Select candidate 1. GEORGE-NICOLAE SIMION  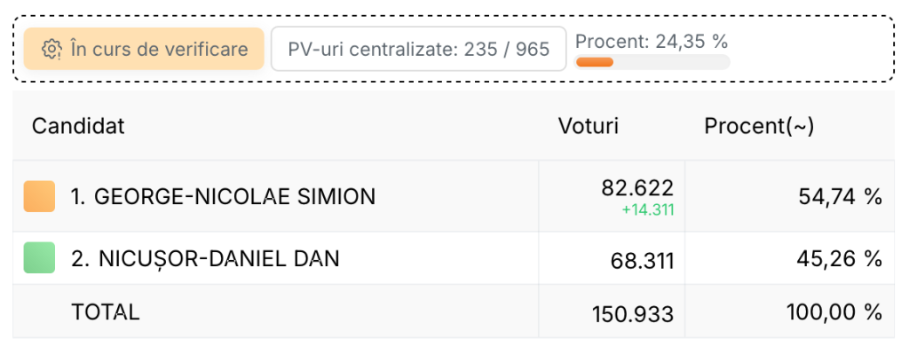point(223,197)
